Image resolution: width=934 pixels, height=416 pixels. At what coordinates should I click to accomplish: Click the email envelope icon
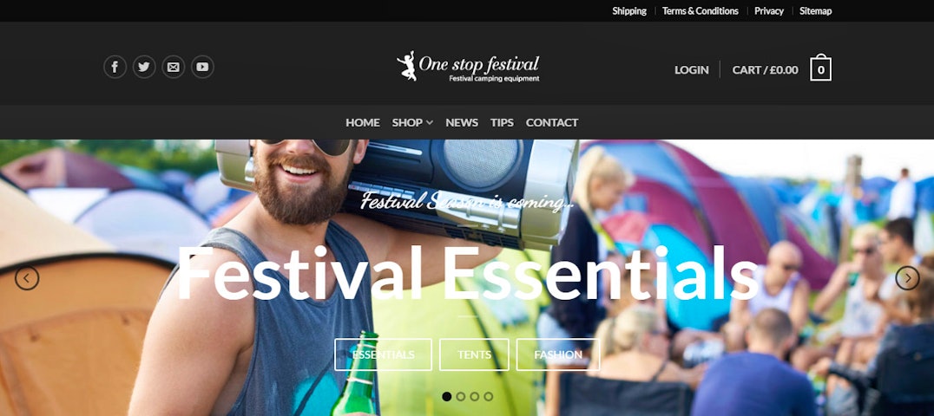(174, 67)
